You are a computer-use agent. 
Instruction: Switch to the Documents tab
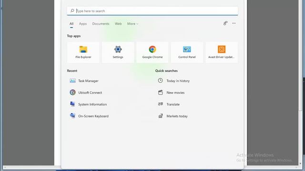coord(101,24)
